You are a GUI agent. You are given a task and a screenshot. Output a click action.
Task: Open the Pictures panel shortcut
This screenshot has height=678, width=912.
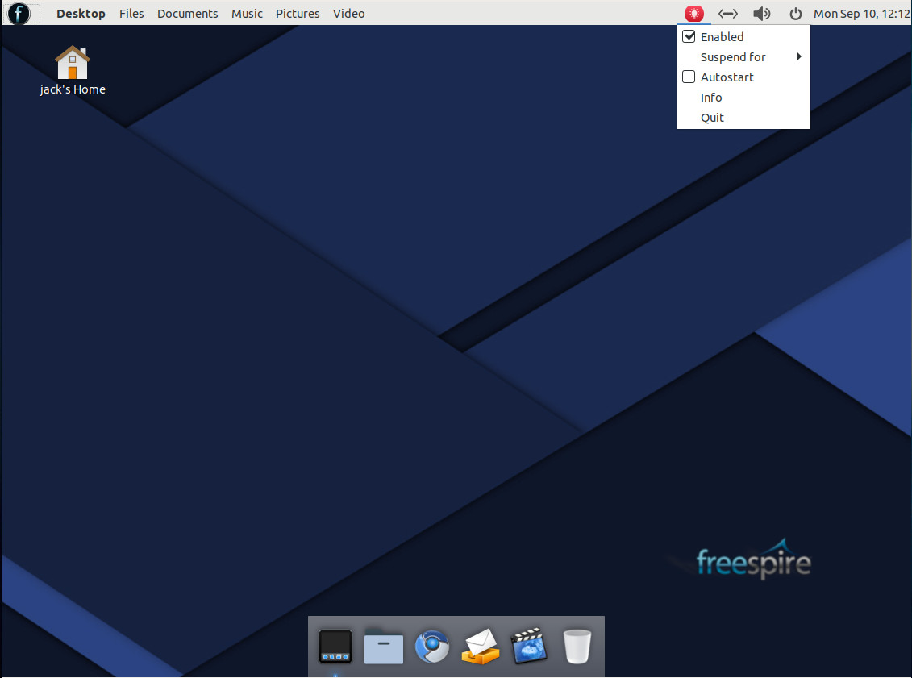pos(298,14)
